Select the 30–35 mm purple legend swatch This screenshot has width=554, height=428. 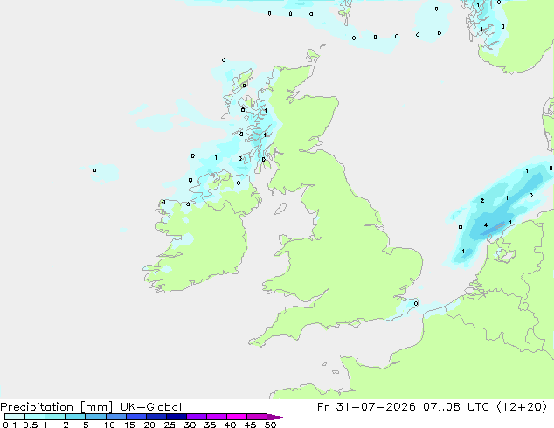click(197, 417)
